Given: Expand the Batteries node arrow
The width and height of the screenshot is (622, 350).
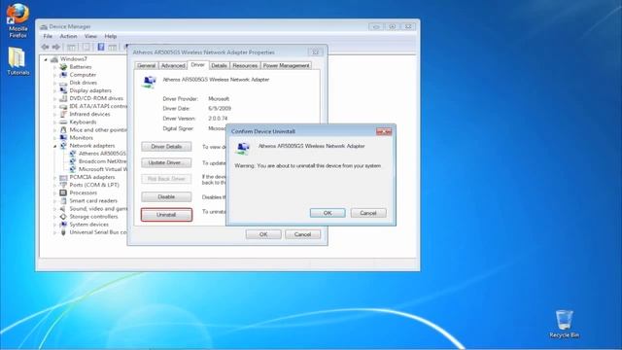Looking at the screenshot, I should point(55,67).
